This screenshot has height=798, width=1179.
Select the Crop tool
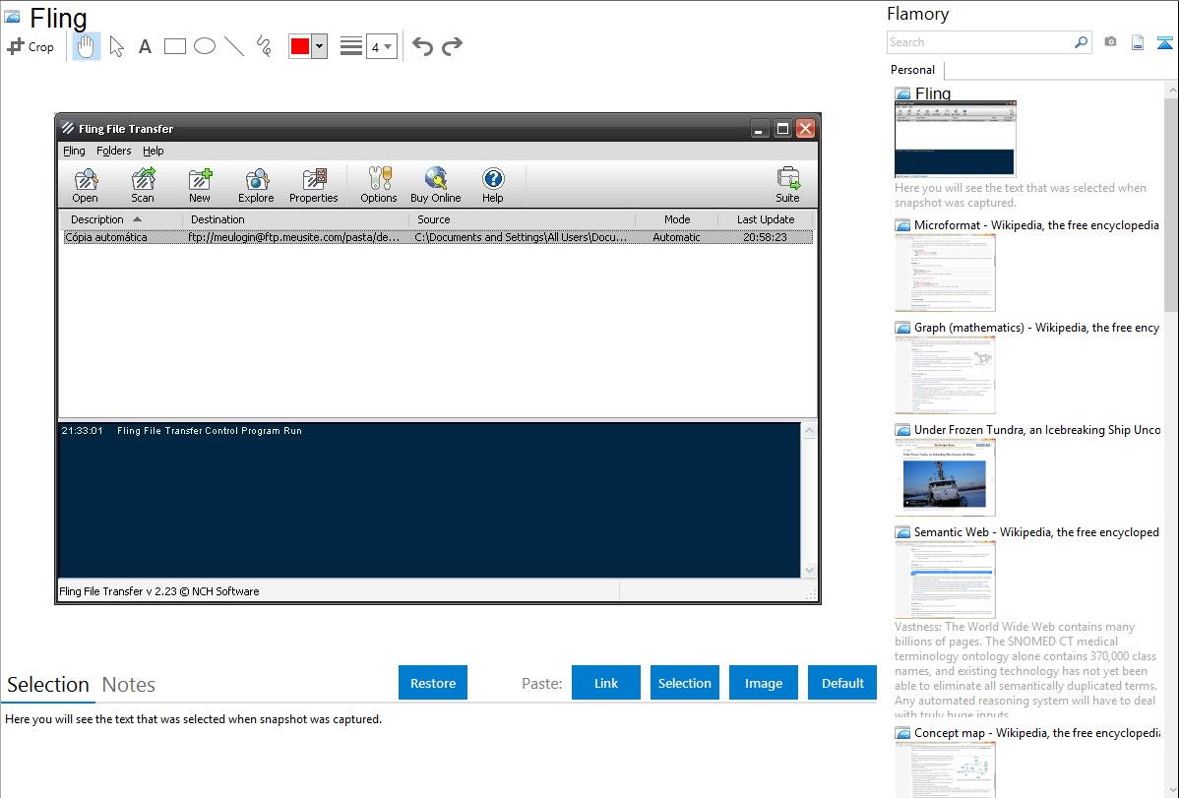[x=31, y=46]
